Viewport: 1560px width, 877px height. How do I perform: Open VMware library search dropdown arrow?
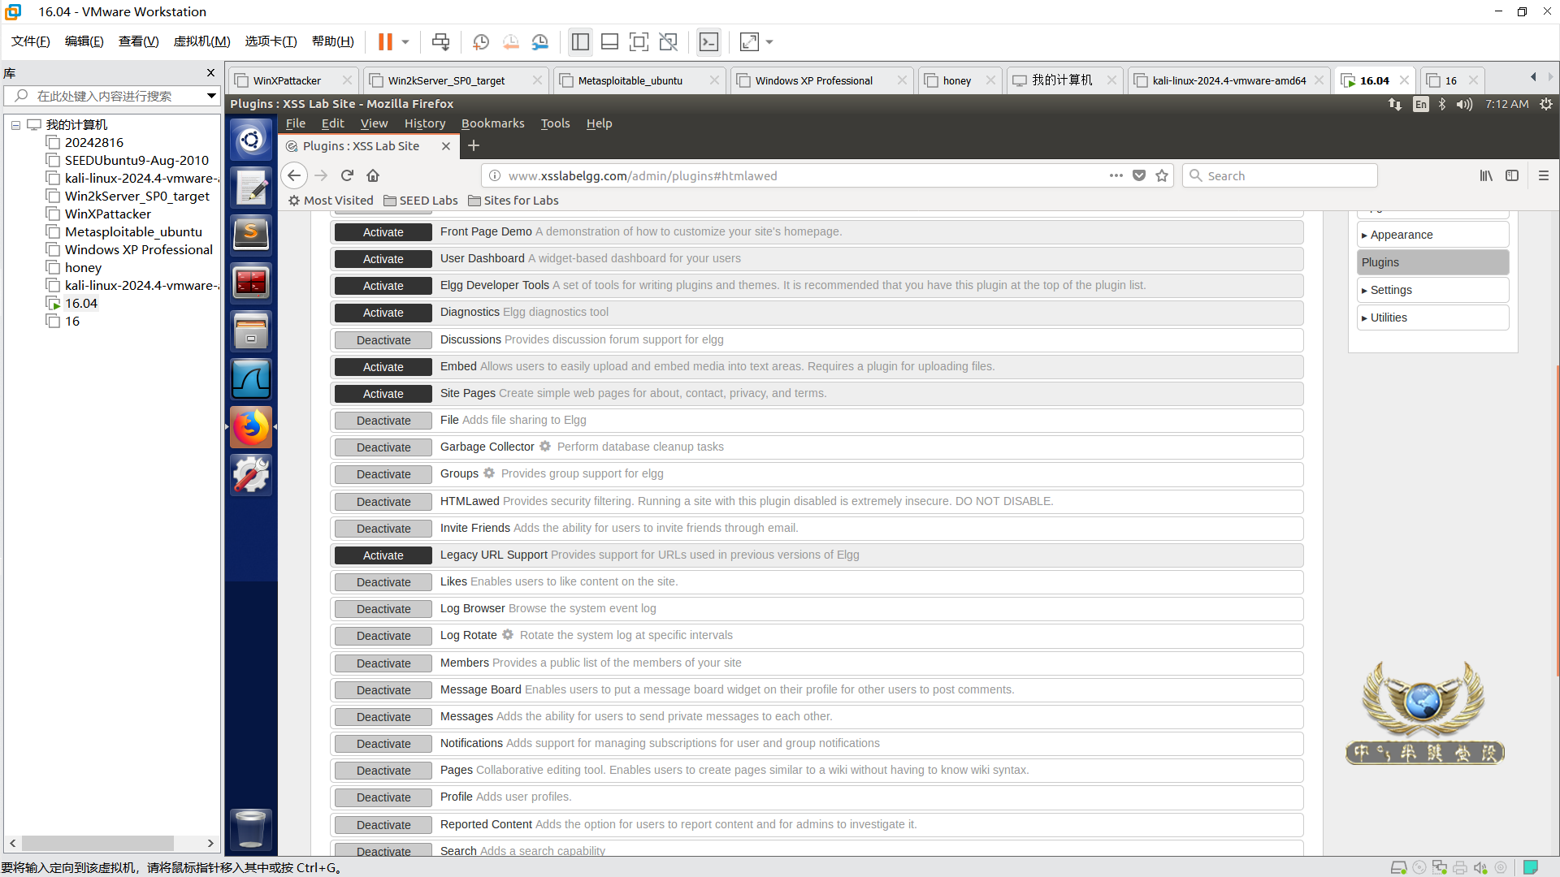211,96
